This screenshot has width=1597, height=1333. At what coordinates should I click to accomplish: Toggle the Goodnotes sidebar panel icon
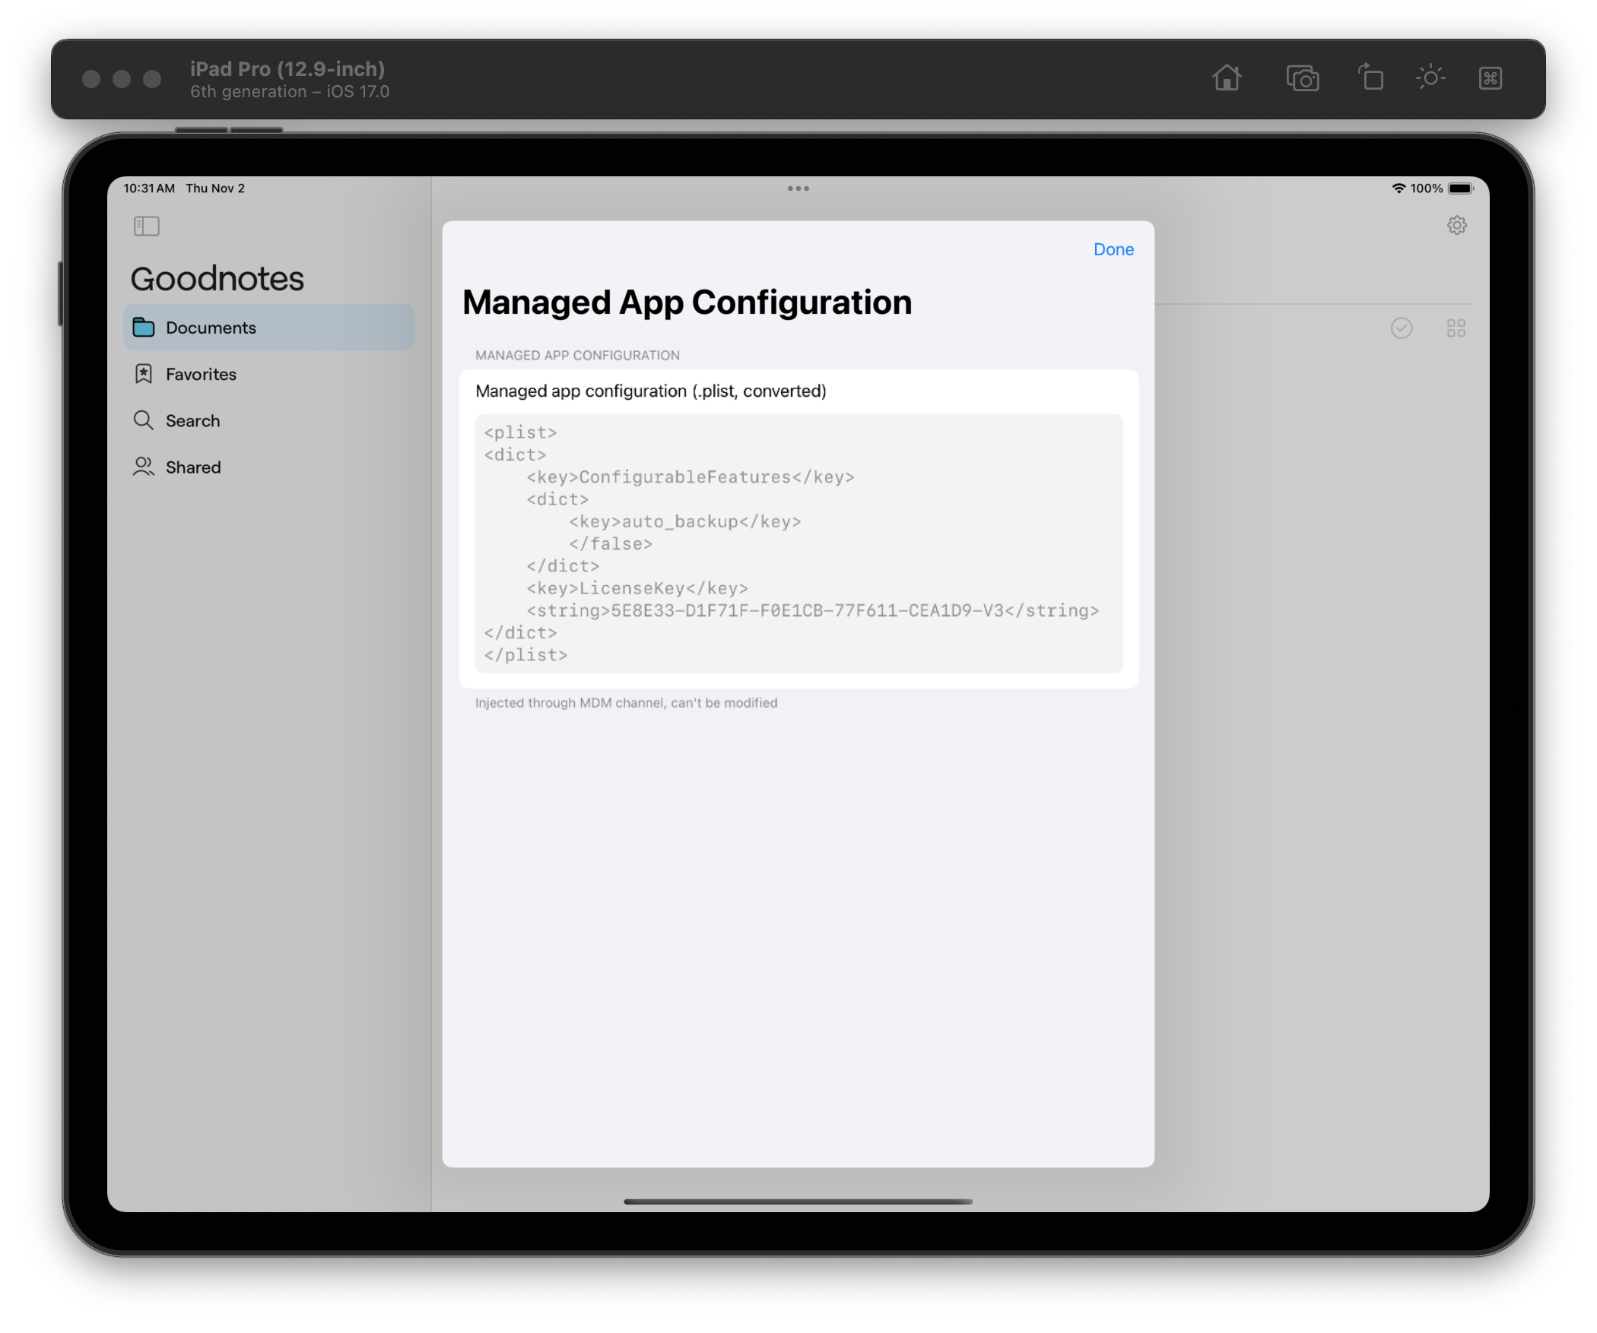point(146,226)
